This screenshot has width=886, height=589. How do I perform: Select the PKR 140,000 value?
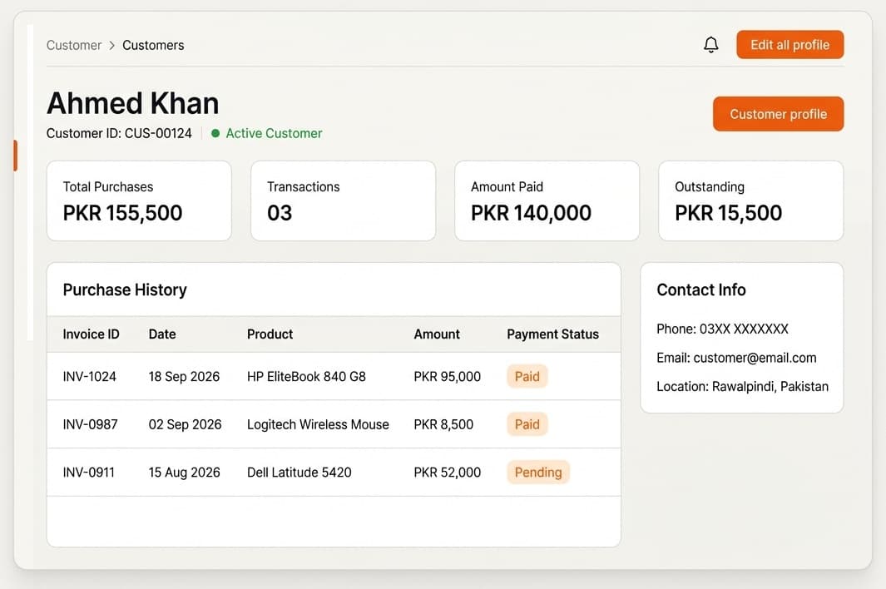tap(531, 213)
